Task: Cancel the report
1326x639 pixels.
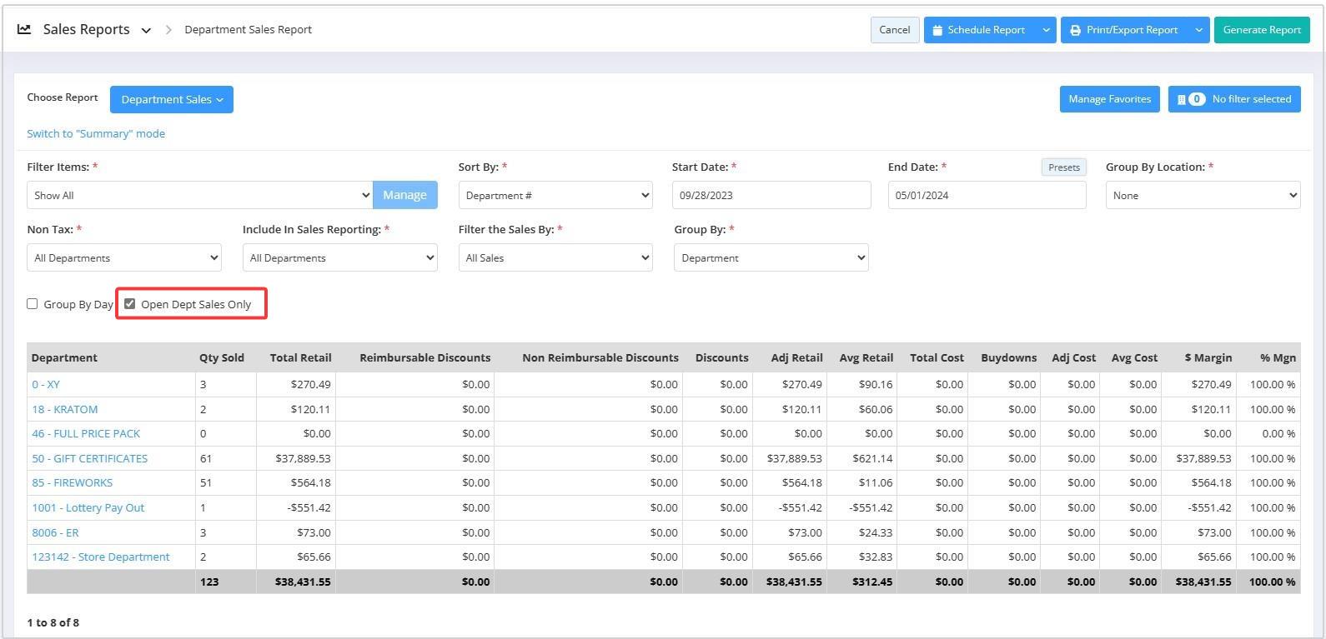Action: coord(895,30)
